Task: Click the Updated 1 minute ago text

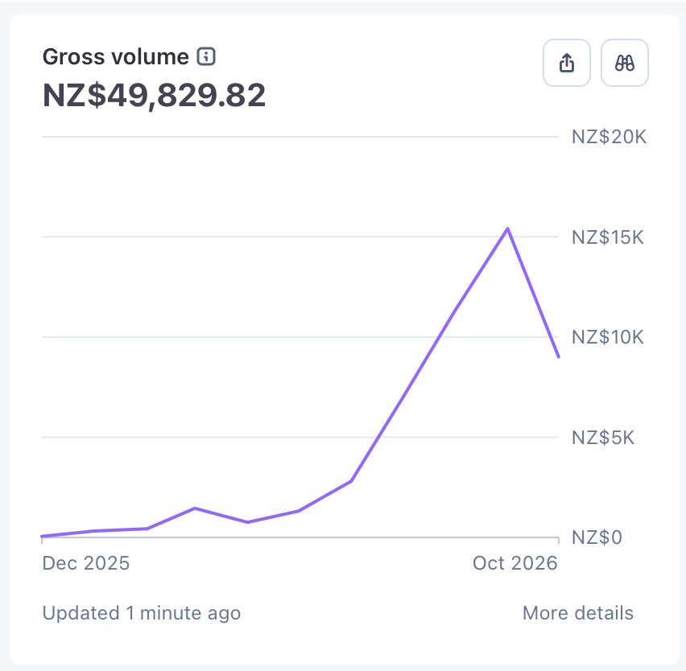Action: click(x=142, y=613)
